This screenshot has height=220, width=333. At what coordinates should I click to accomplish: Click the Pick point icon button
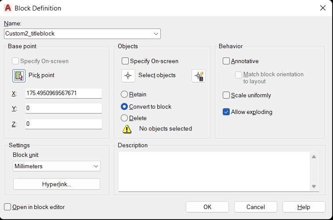tap(19, 76)
